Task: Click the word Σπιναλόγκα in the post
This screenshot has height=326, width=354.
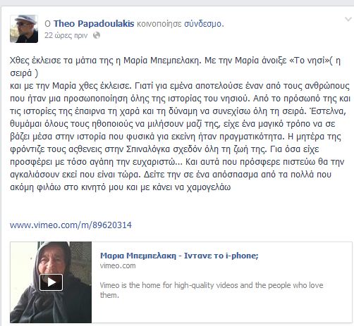Action: pyautogui.click(x=148, y=149)
